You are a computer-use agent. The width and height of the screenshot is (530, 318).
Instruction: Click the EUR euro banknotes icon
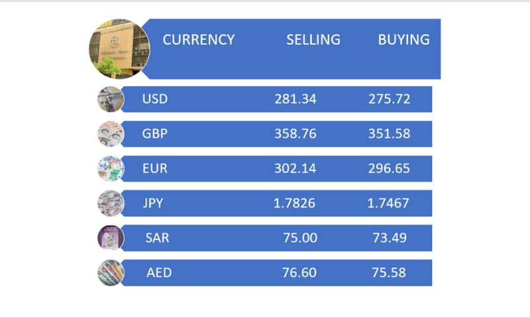coord(111,168)
